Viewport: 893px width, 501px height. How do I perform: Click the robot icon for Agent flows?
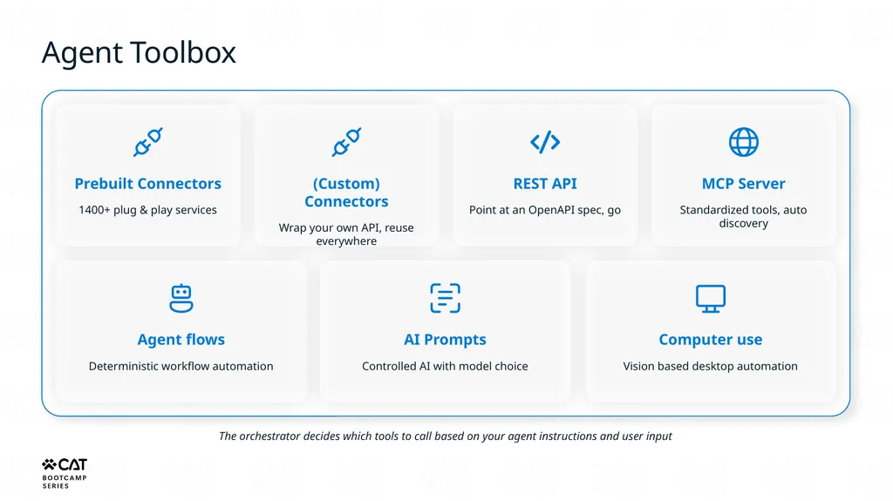(x=181, y=298)
